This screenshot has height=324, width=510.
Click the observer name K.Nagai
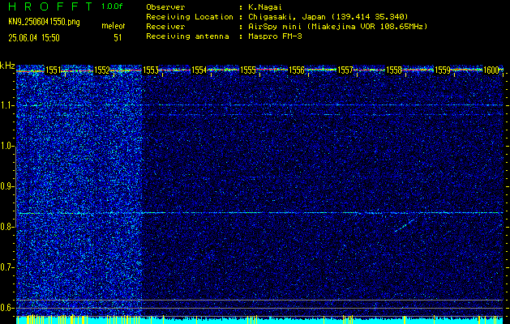click(x=265, y=6)
